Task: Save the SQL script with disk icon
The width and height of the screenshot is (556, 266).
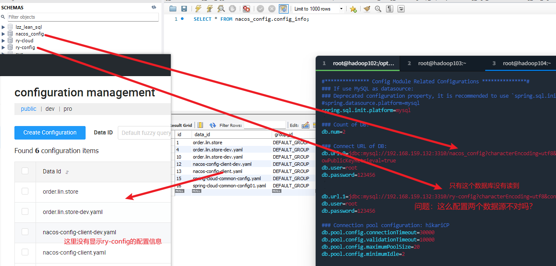Action: click(184, 8)
